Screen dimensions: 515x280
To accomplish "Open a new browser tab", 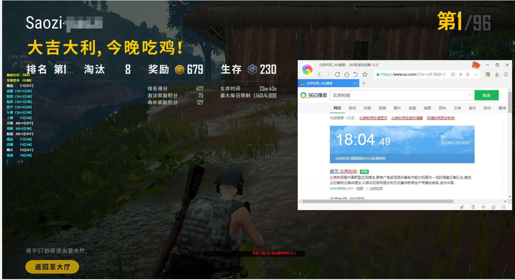I will 363,83.
